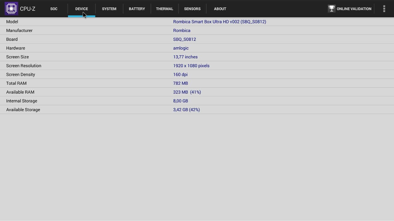Screen dimensions: 394x221
Task: Click the amlogic hardware value
Action: (x=181, y=48)
